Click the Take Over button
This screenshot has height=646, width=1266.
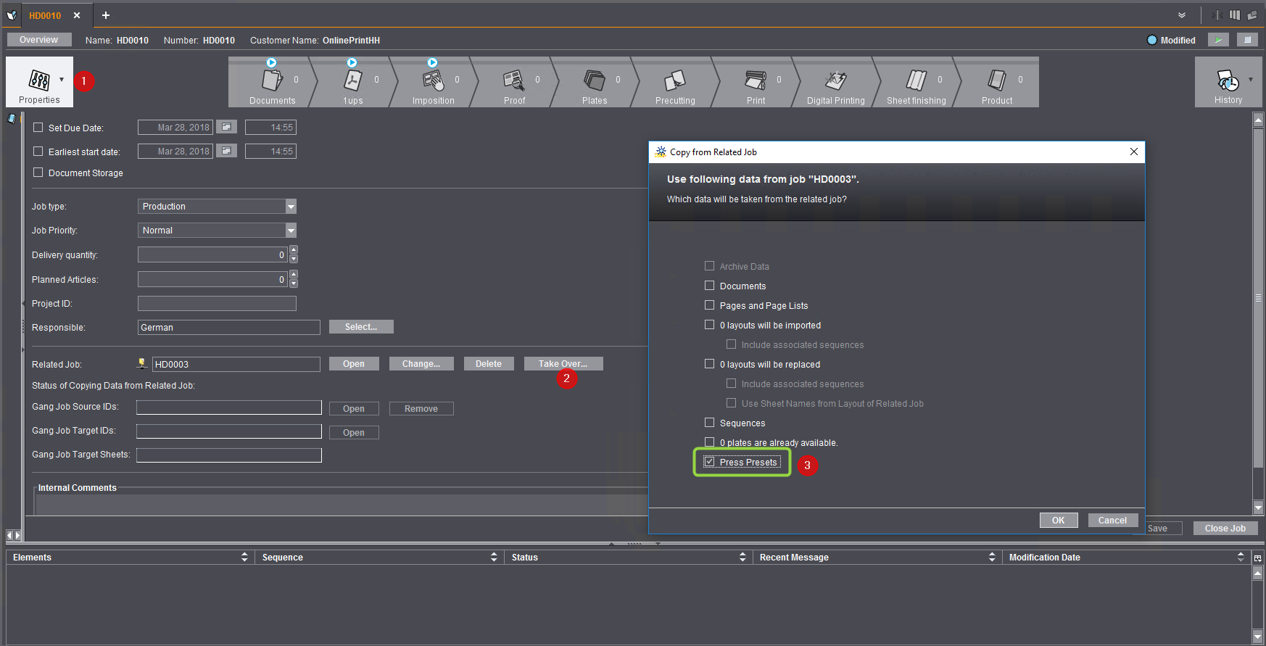pyautogui.click(x=563, y=364)
